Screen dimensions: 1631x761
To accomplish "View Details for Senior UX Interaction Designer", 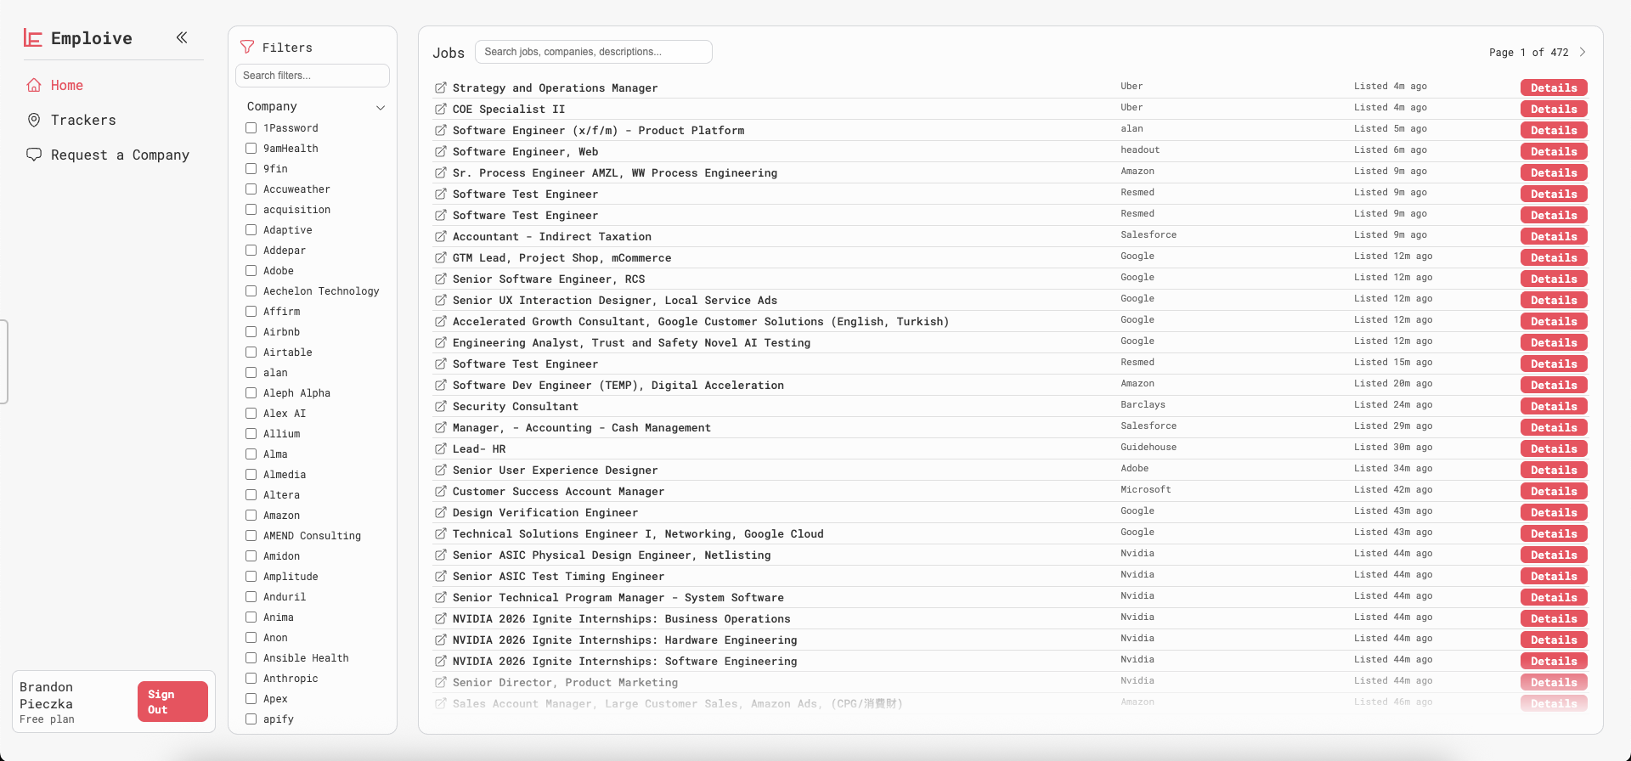I will coord(1554,300).
